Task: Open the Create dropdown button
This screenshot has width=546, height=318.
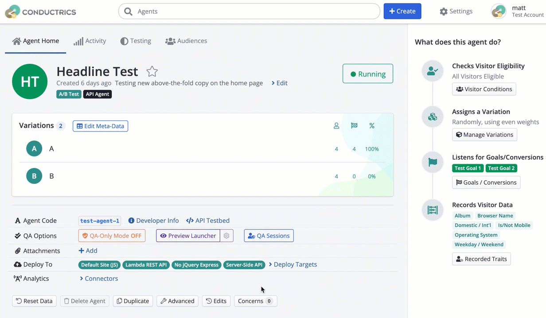Action: pos(402,11)
